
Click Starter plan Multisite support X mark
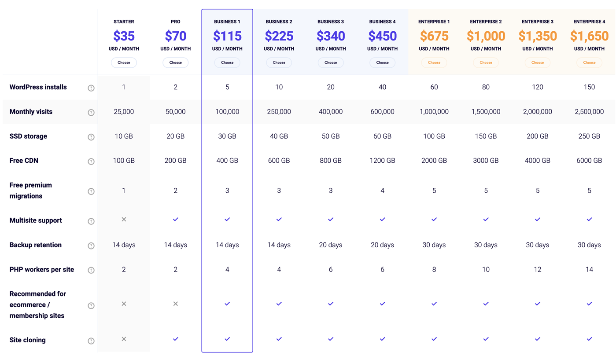pyautogui.click(x=124, y=219)
